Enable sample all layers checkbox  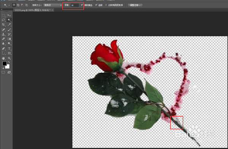[106, 5]
